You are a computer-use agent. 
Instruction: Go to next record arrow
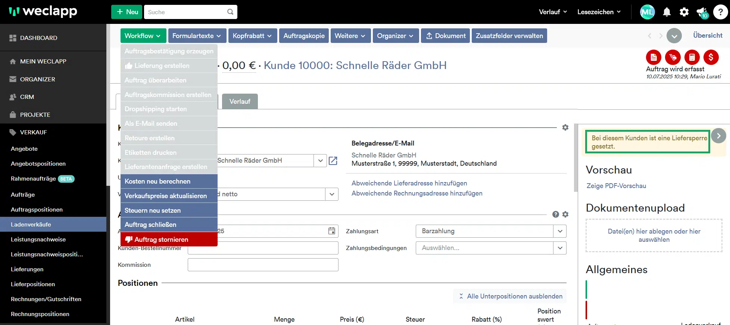tap(661, 36)
